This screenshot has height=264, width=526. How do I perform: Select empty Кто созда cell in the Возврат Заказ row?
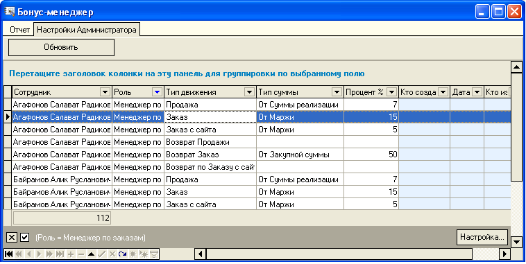(x=424, y=155)
